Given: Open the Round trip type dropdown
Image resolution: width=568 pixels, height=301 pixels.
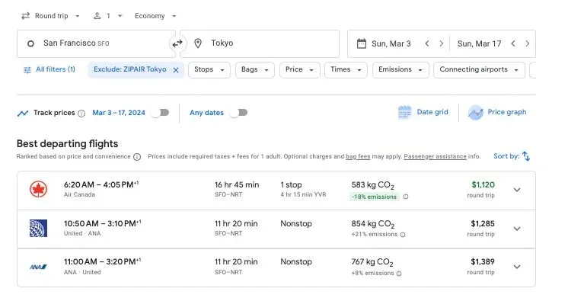Looking at the screenshot, I should (50, 16).
